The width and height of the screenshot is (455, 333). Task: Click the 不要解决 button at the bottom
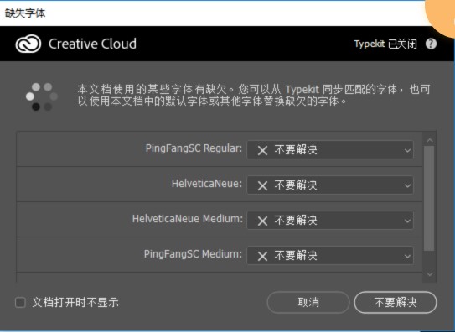click(396, 303)
